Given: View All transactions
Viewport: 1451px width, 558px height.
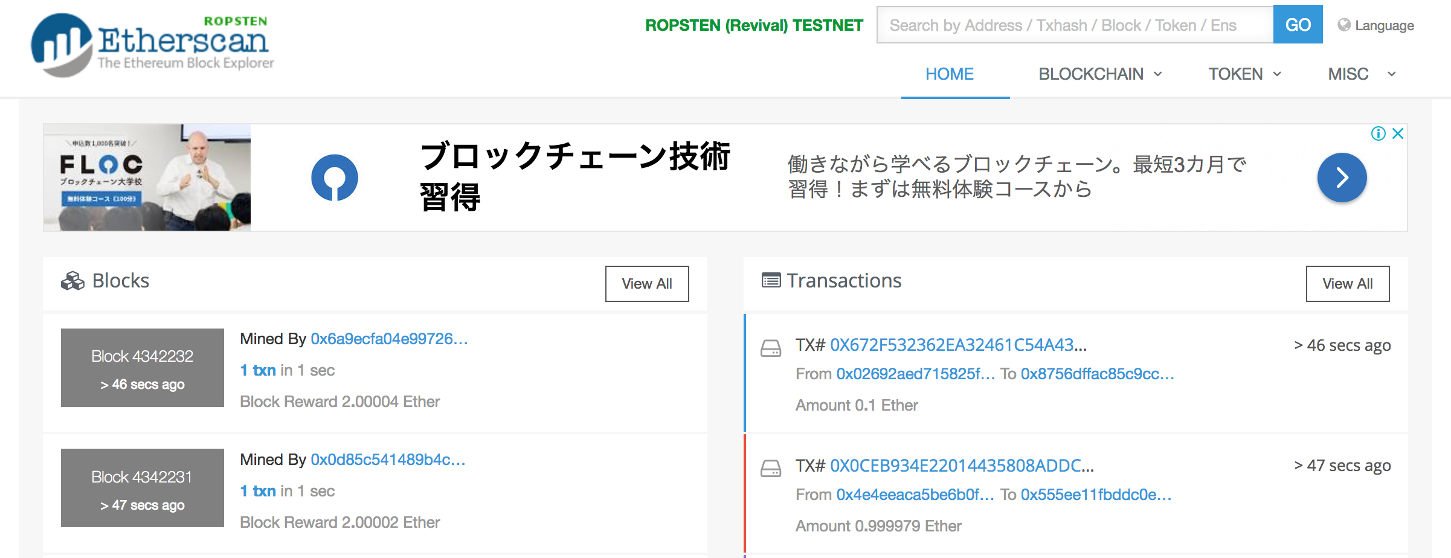Looking at the screenshot, I should coord(1348,284).
